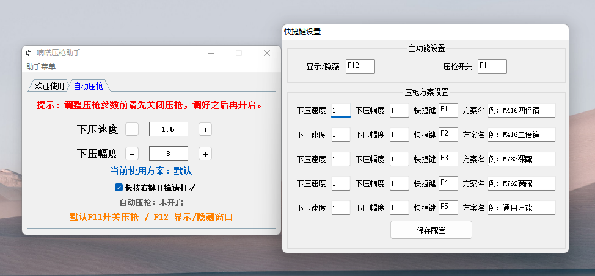Click the 方案名 field with 通用万能

pos(521,208)
